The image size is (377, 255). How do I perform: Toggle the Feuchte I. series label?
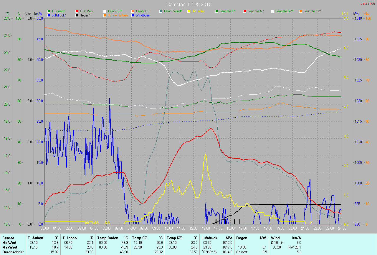point(228,11)
